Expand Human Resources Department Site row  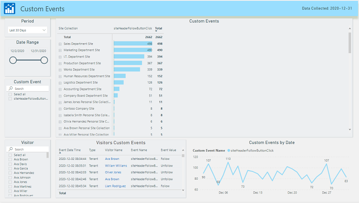pos(60,76)
